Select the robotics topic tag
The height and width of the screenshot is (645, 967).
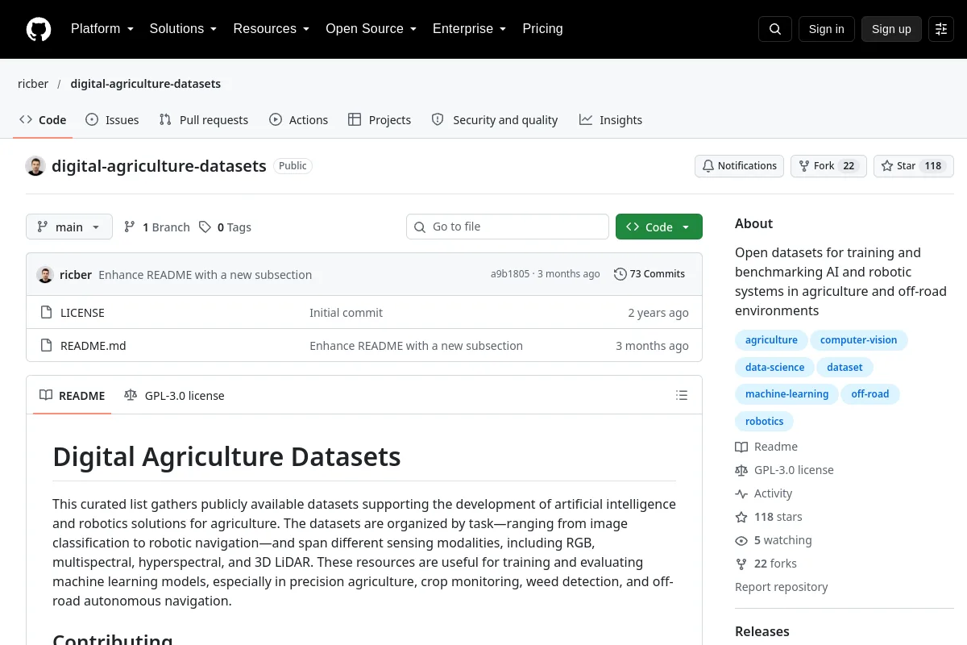[x=765, y=422]
